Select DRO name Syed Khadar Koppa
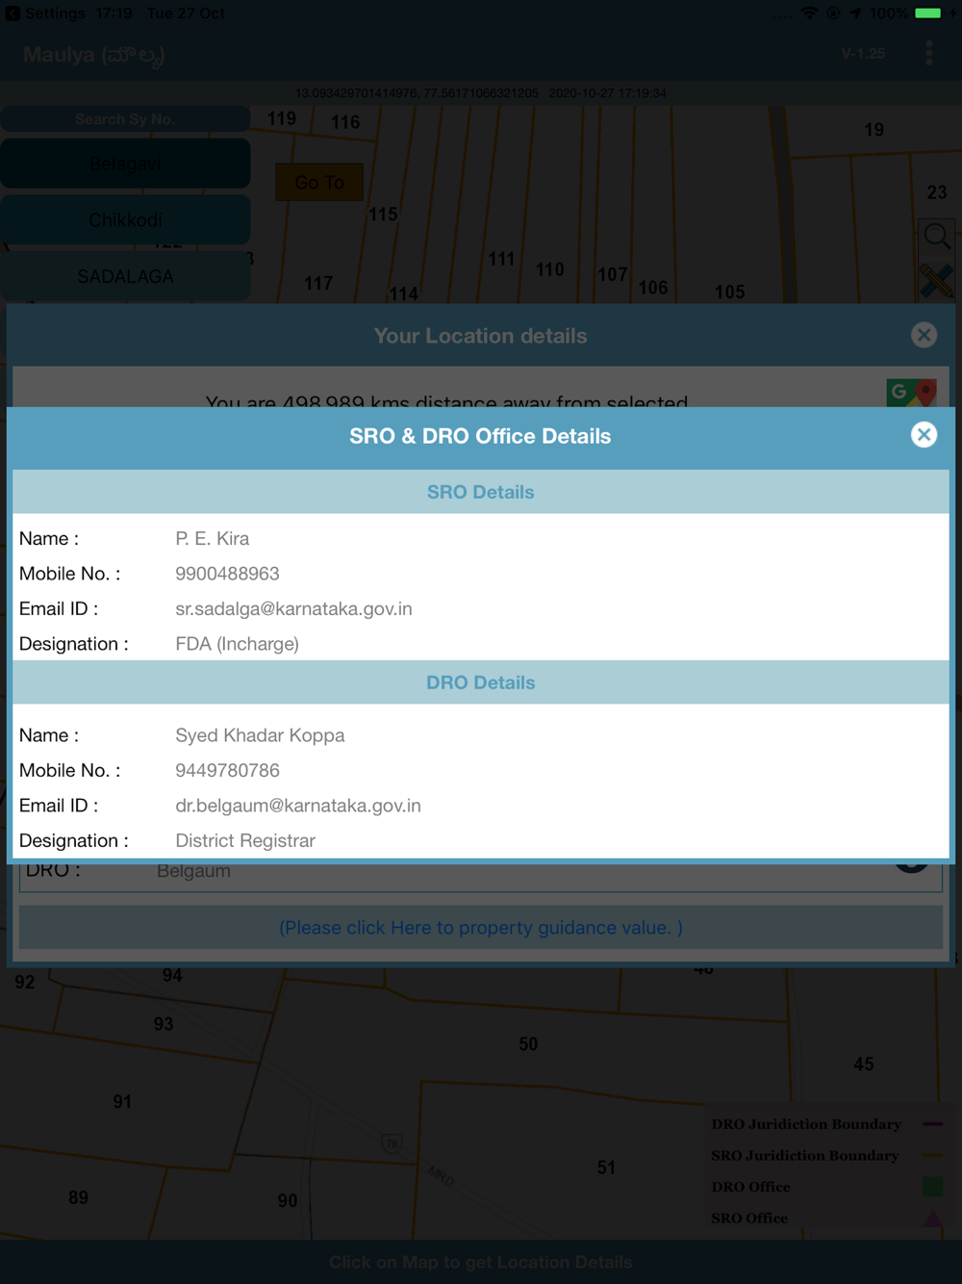The width and height of the screenshot is (962, 1284). tap(260, 735)
